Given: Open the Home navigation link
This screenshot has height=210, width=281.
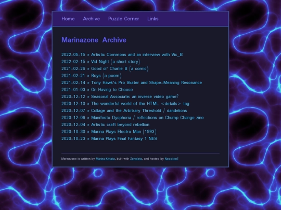Looking at the screenshot, I should [x=68, y=19].
